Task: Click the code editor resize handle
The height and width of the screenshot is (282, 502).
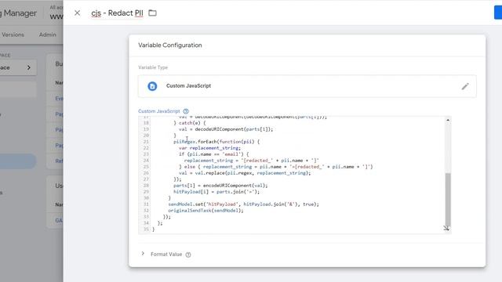Action: point(446,228)
